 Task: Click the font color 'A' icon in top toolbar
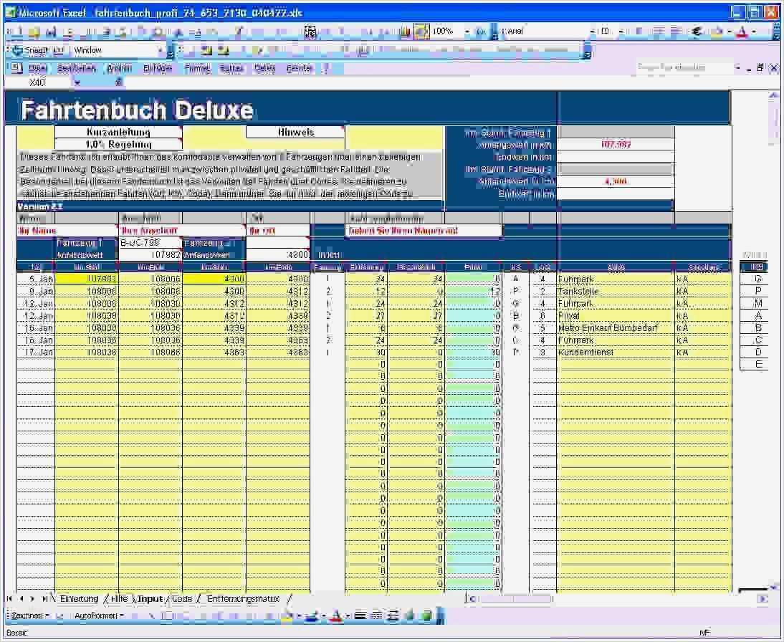pyautogui.click(x=742, y=32)
